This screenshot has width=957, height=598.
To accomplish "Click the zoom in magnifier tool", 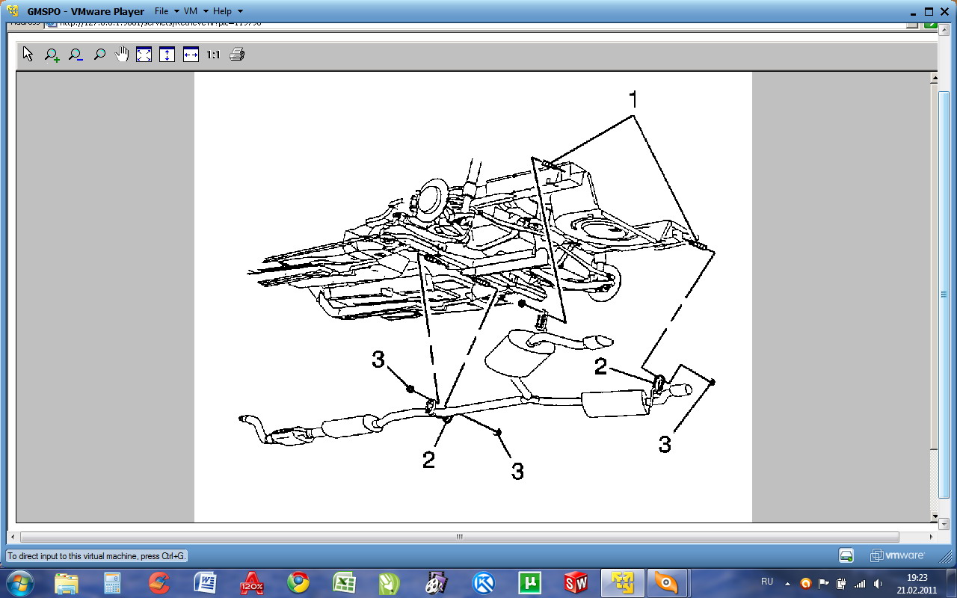I will tap(52, 55).
